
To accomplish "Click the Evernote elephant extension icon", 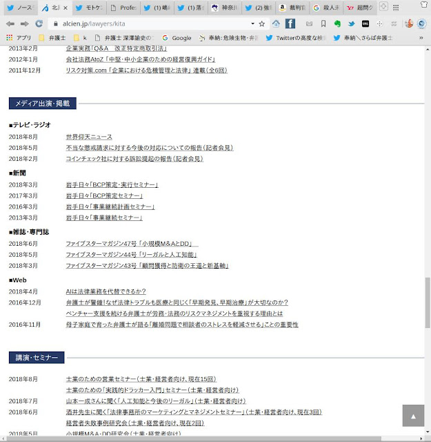I will (337, 23).
